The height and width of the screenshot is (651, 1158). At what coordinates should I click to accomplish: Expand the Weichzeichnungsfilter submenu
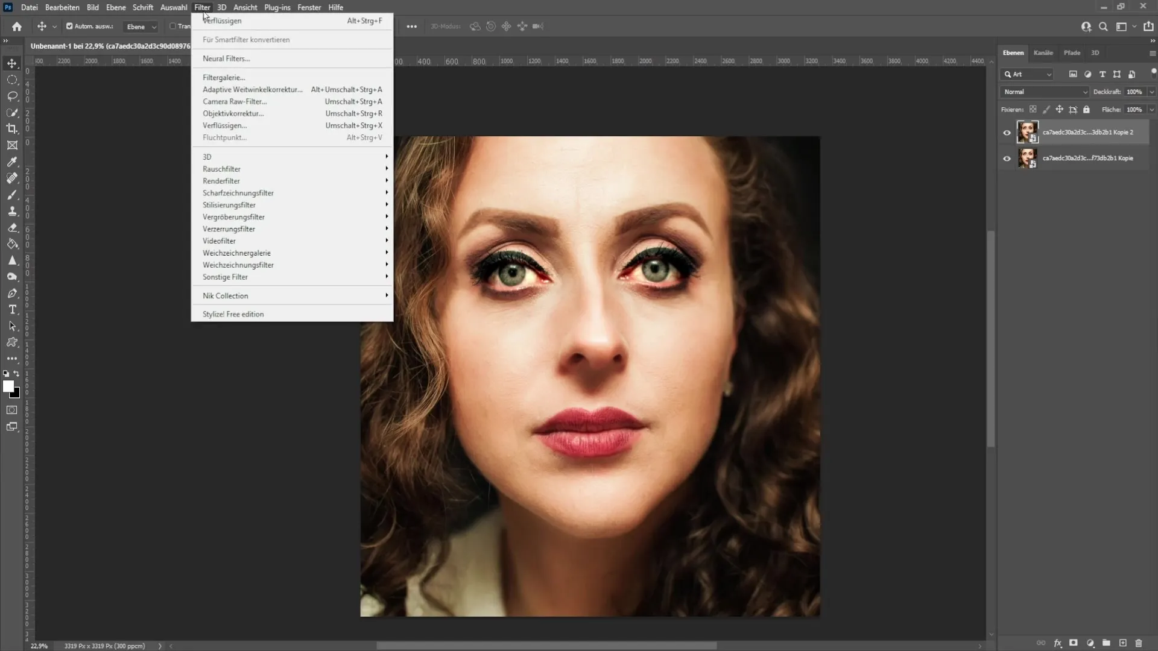tap(293, 265)
